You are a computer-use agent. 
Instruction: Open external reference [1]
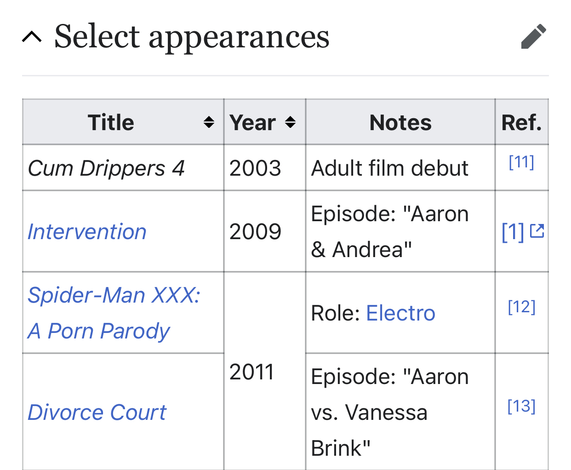tap(513, 231)
